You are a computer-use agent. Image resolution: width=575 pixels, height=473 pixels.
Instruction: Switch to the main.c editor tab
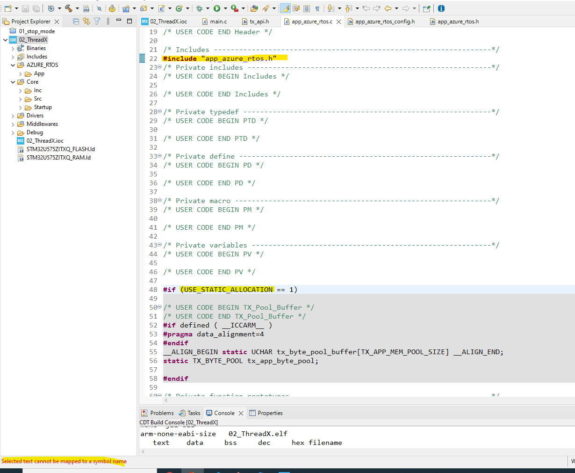pyautogui.click(x=217, y=21)
